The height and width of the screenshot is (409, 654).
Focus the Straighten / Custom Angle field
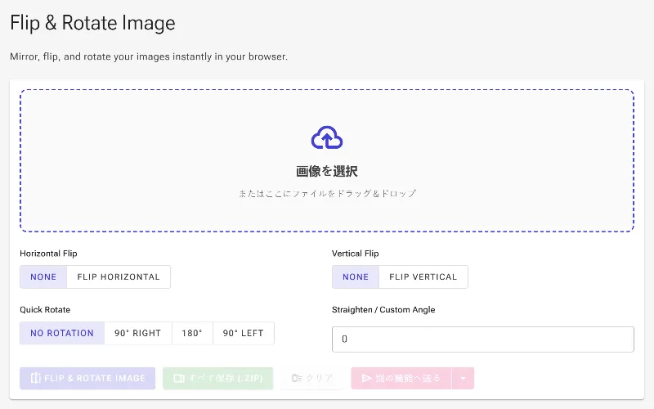point(483,339)
